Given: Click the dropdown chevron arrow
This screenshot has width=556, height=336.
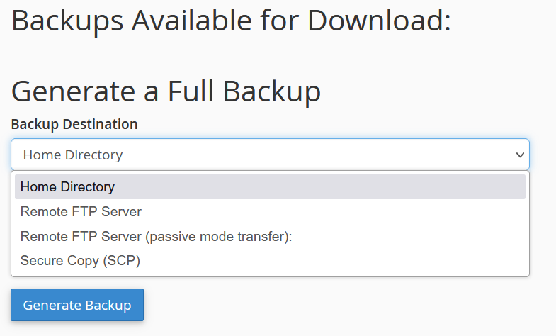Looking at the screenshot, I should click(x=520, y=155).
